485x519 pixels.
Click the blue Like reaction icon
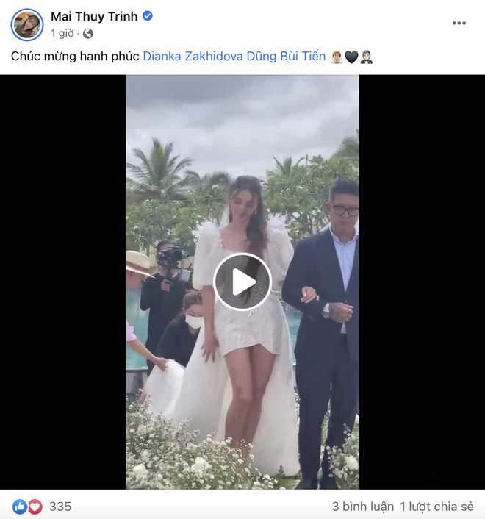pos(20,507)
